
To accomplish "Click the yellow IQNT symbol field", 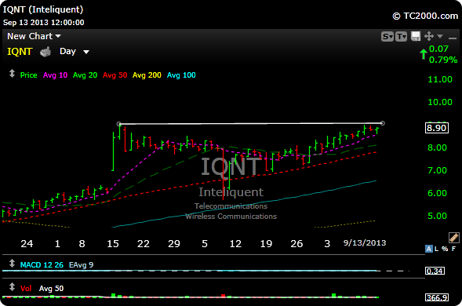I will 20,52.
